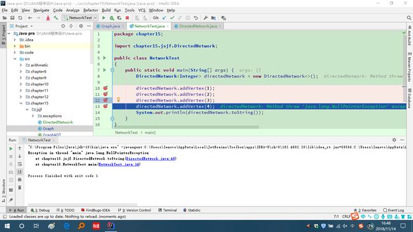Click the Save All toolbar icon

12,18
